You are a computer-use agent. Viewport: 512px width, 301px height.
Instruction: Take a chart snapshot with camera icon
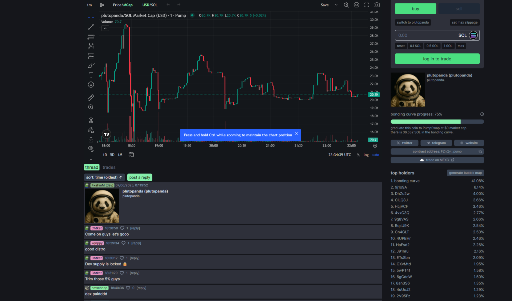click(x=377, y=5)
